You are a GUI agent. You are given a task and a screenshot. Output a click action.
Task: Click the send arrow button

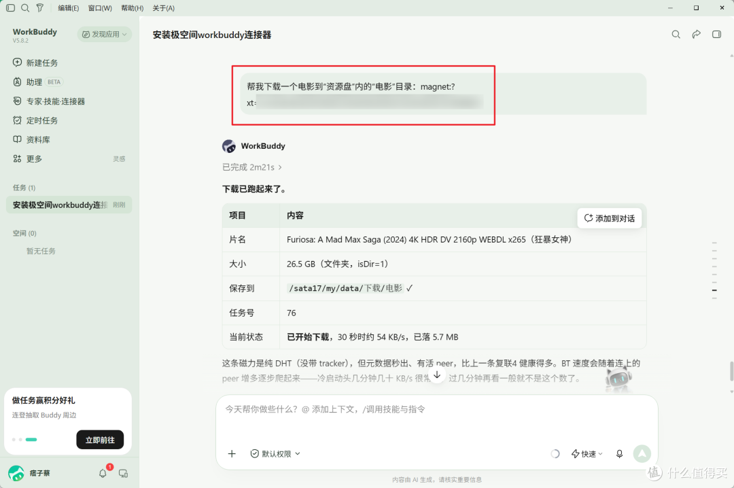(x=642, y=453)
